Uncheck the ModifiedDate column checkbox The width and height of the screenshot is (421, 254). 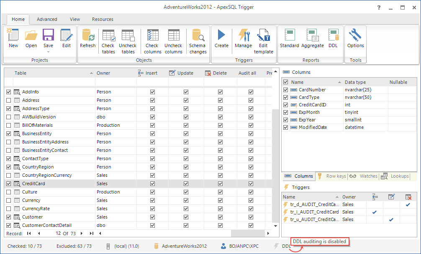(x=286, y=127)
